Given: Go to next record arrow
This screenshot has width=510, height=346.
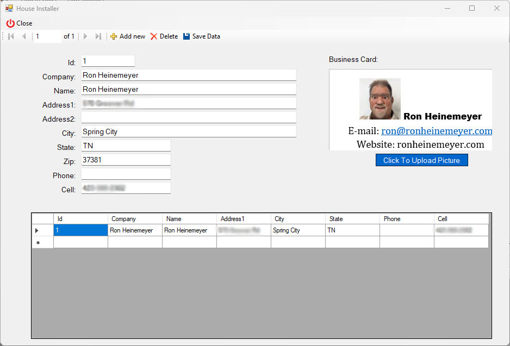Looking at the screenshot, I should pos(85,36).
